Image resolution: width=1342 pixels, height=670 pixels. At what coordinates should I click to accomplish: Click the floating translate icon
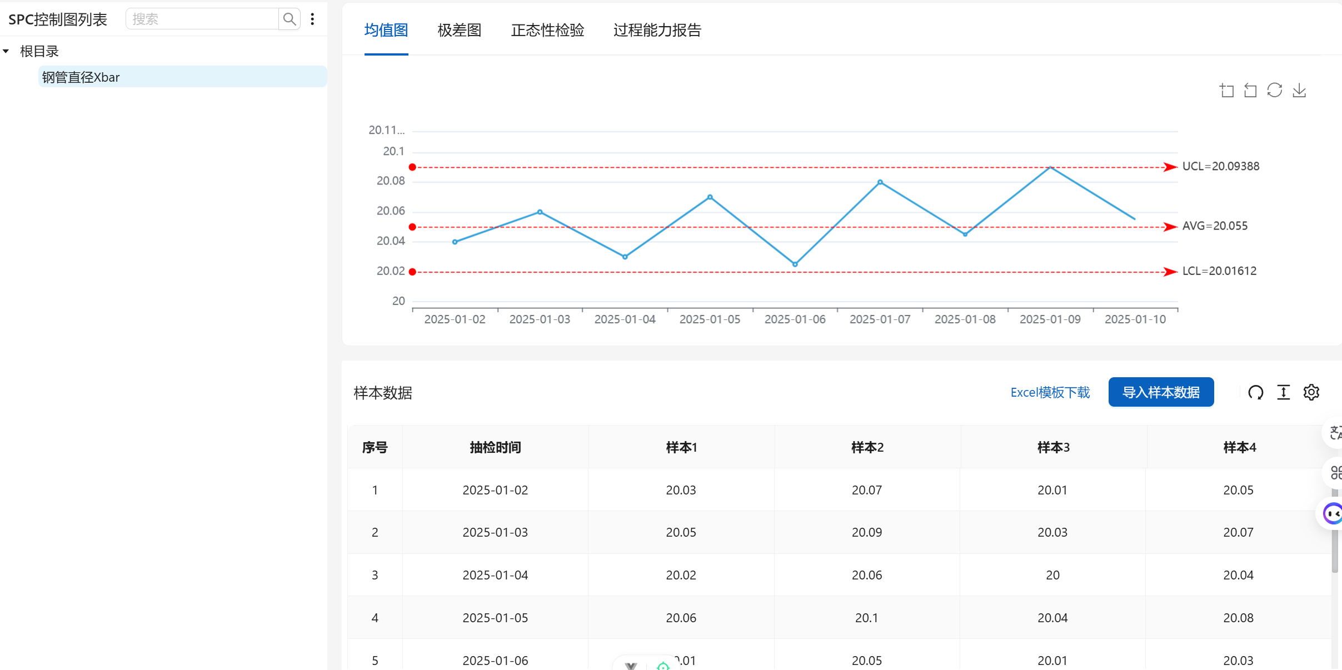(1335, 432)
